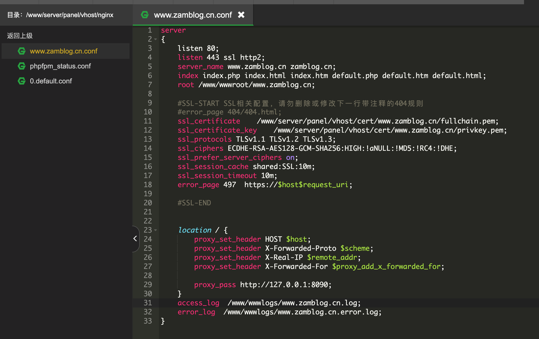Click the #SSL-START comment line
This screenshot has height=339, width=539.
click(x=300, y=103)
